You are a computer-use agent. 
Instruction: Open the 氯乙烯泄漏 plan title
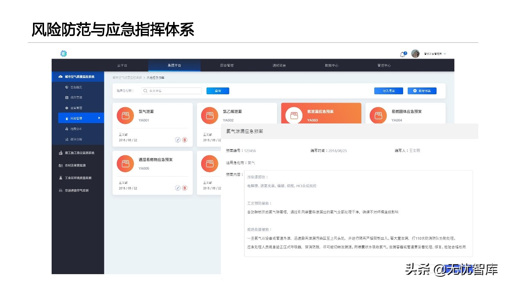coord(232,112)
